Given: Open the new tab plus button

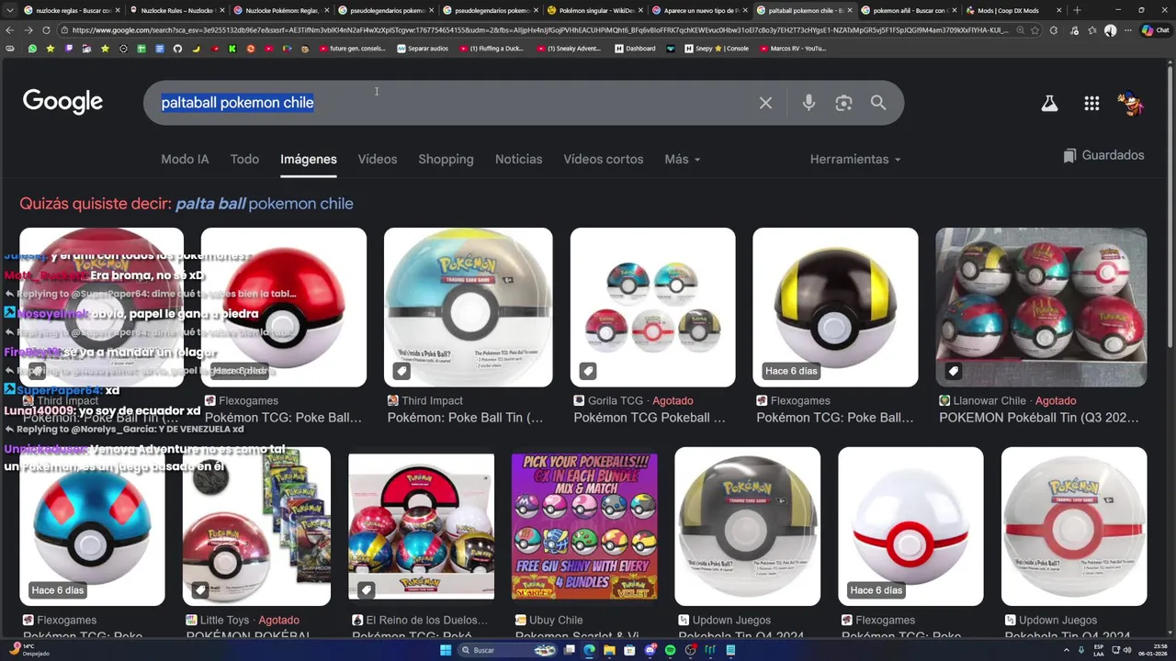Looking at the screenshot, I should [1077, 10].
